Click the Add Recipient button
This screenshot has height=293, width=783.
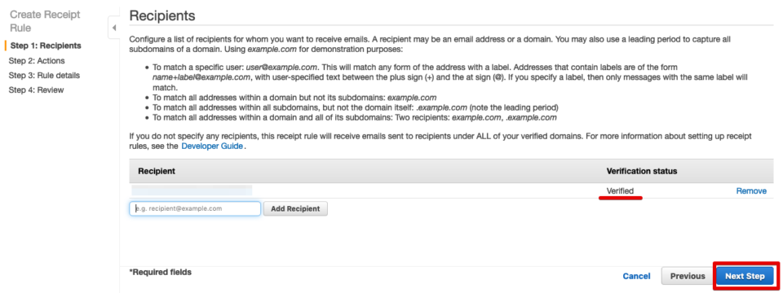(295, 208)
